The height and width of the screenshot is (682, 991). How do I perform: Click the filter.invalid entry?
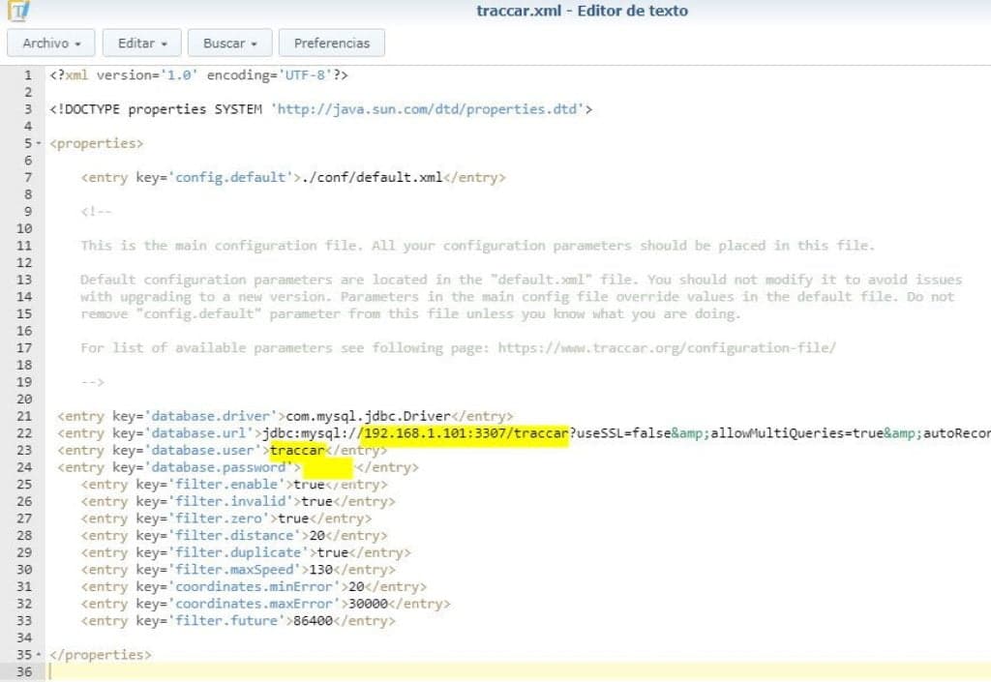(x=238, y=501)
